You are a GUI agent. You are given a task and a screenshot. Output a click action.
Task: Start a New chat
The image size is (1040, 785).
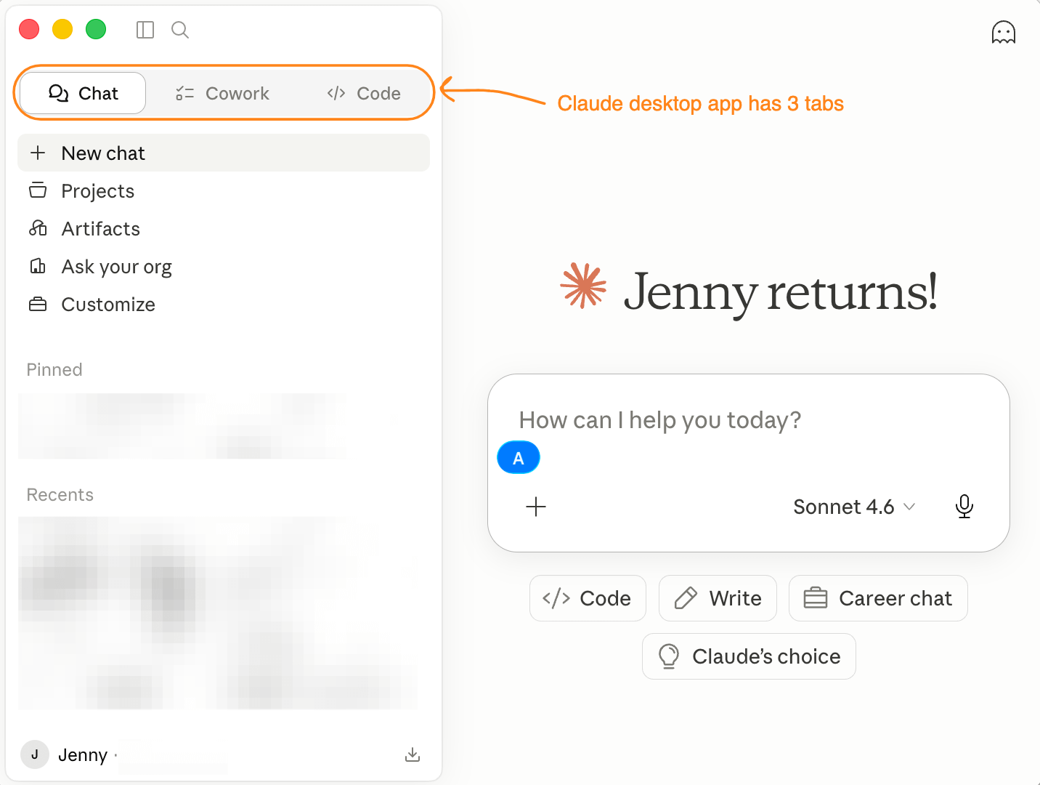click(224, 153)
